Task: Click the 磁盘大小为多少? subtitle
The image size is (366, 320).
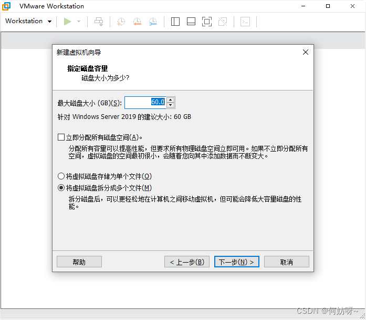Action: (105, 78)
